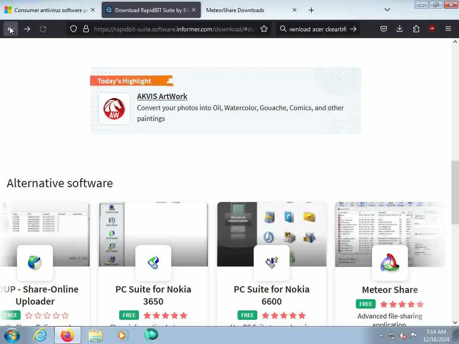The width and height of the screenshot is (459, 344).
Task: Click the AKVIS ArtWork horse logo icon
Action: (x=114, y=109)
